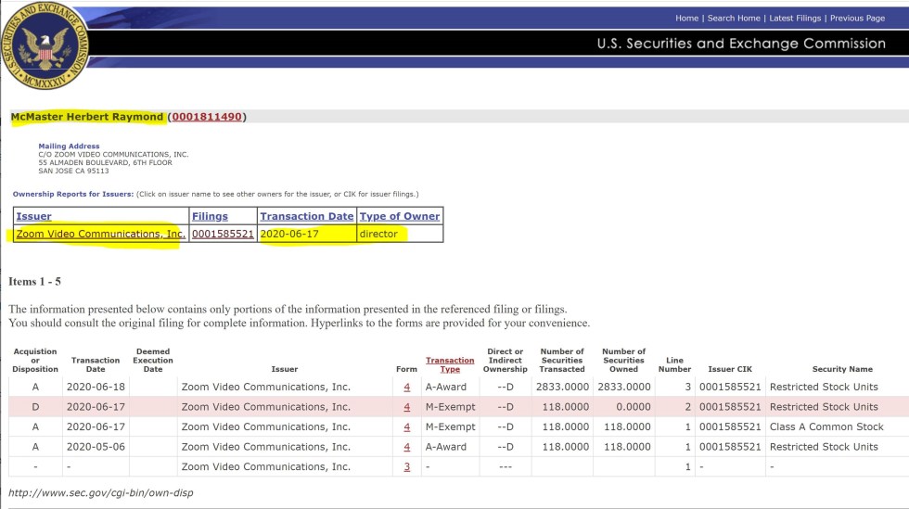Click the SEC seal logo
The image size is (909, 509).
pyautogui.click(x=45, y=45)
